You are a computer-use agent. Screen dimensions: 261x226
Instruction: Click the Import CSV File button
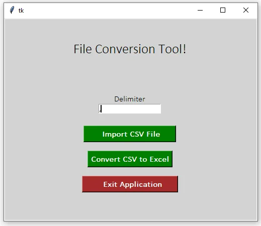pos(130,134)
